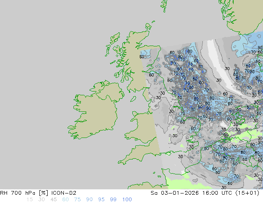Select the legend value 75
Screen dimensions: 263x203
click(x=77, y=200)
